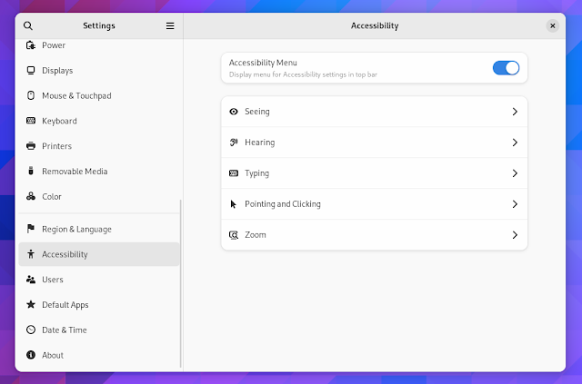Click the Seeing label text
This screenshot has width=582, height=384.
[x=256, y=112]
